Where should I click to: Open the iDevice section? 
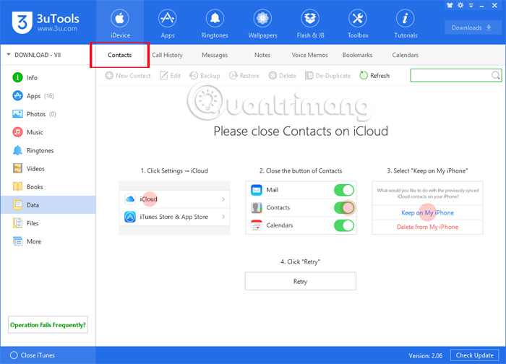click(120, 22)
